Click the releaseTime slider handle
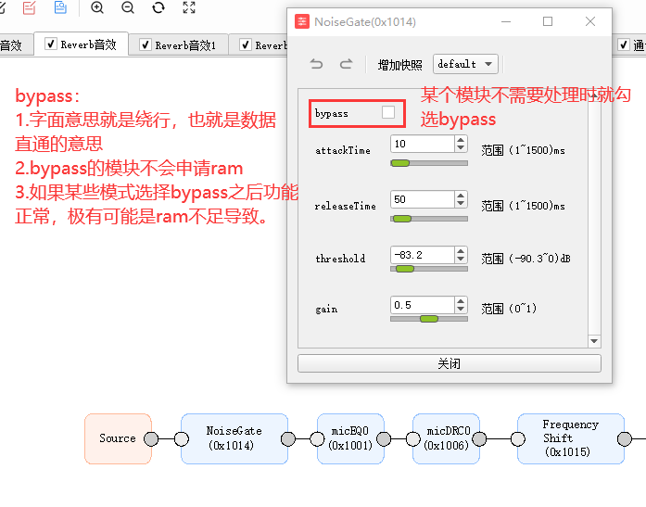This screenshot has width=646, height=507. pyautogui.click(x=402, y=219)
